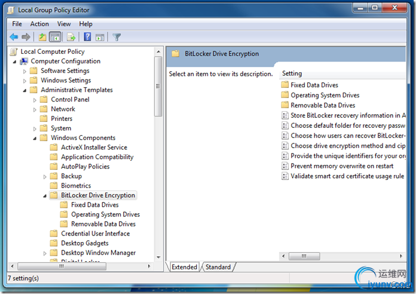
Task: Collapse the Windows Components node
Action: click(x=35, y=139)
